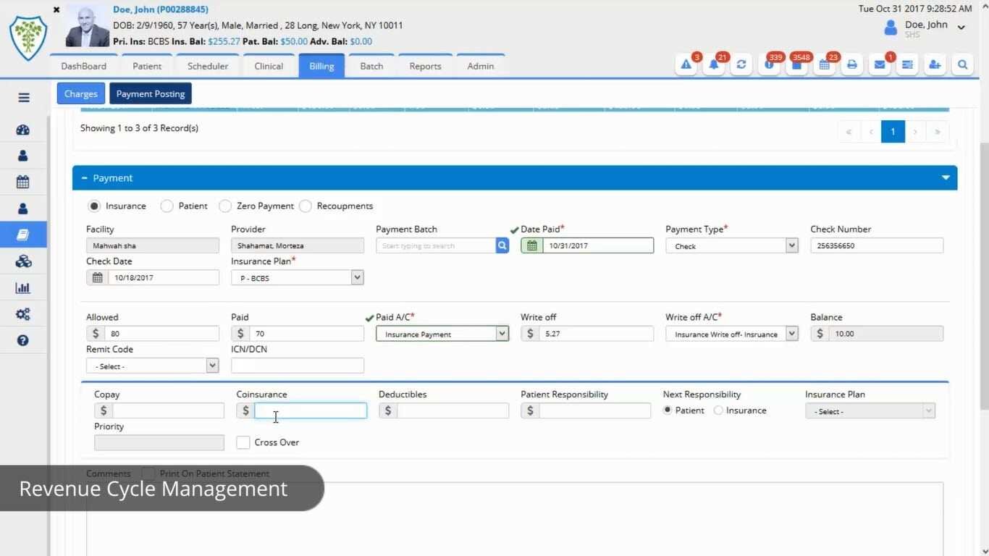Click the Charges button

tap(81, 94)
